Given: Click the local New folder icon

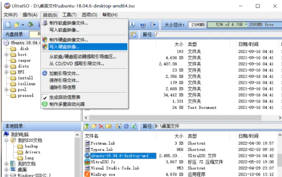Looking at the screenshot, I should point(94,126).
